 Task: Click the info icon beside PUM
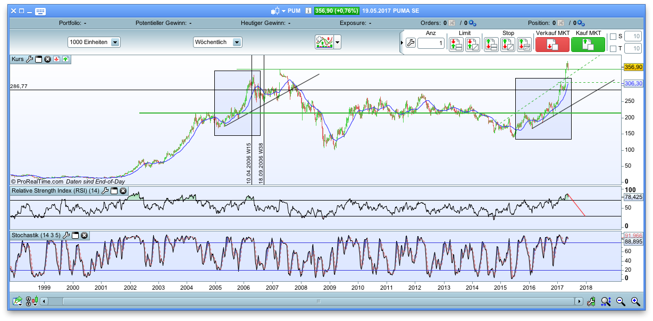(308, 11)
